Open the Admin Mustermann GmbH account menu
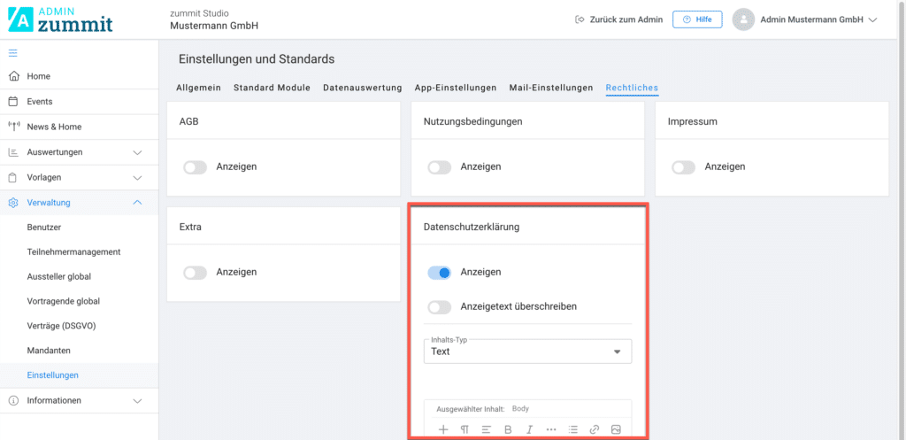Viewport: 906px width, 440px height. 805,19
